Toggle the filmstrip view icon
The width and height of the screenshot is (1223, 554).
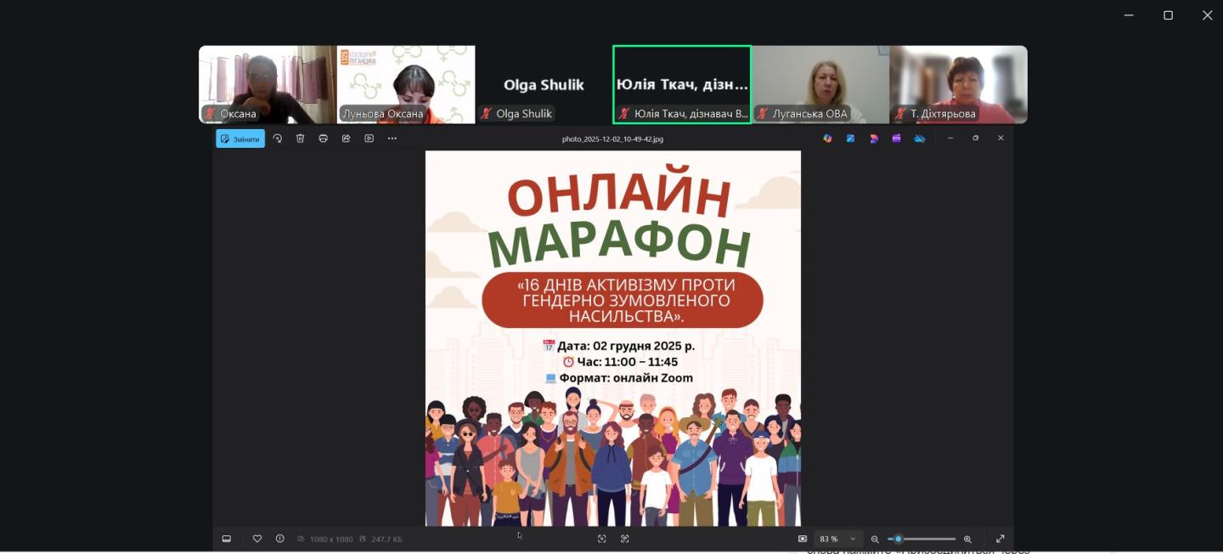pyautogui.click(x=226, y=539)
